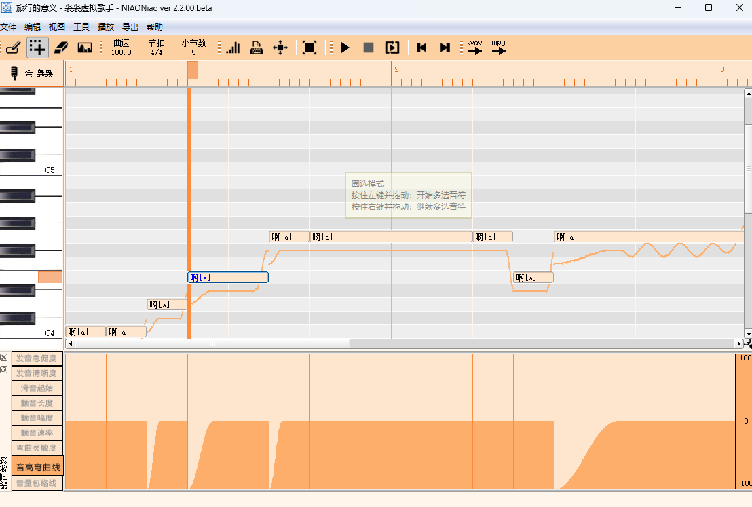
Task: Select the eraser tool in toolbar
Action: pos(61,48)
